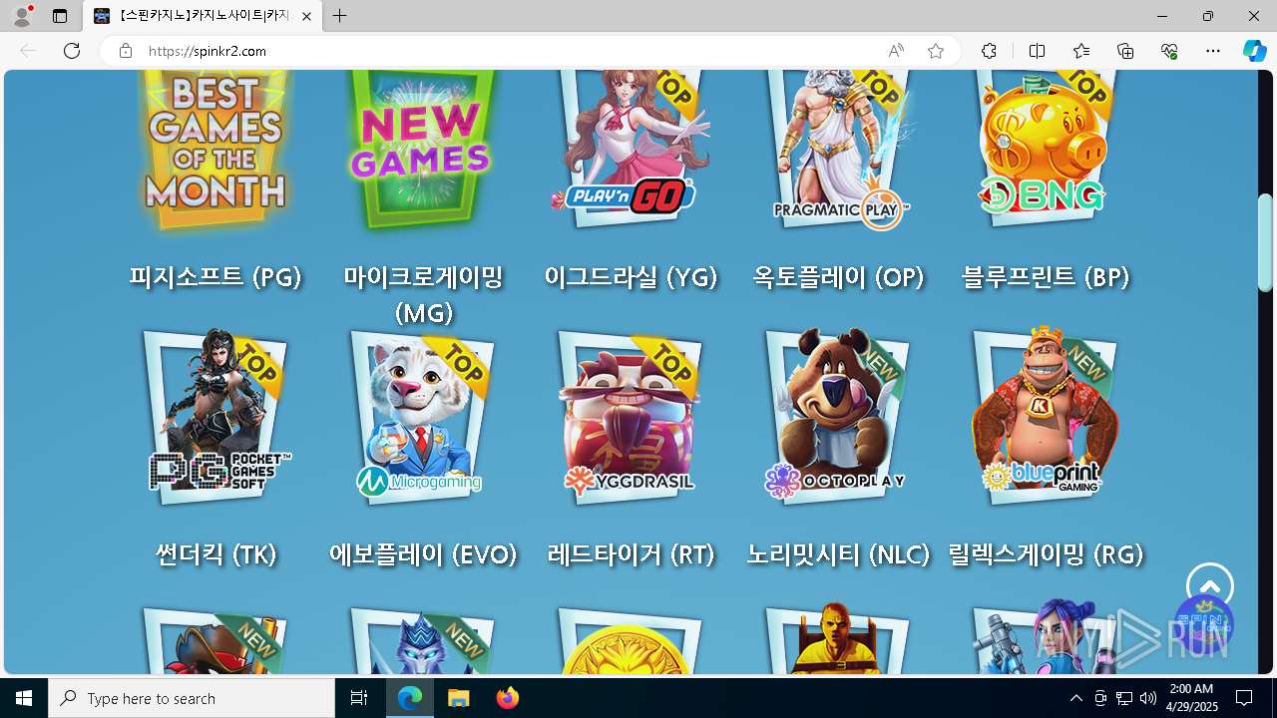
Task: Open the Favorites list icon
Action: coord(1081,51)
